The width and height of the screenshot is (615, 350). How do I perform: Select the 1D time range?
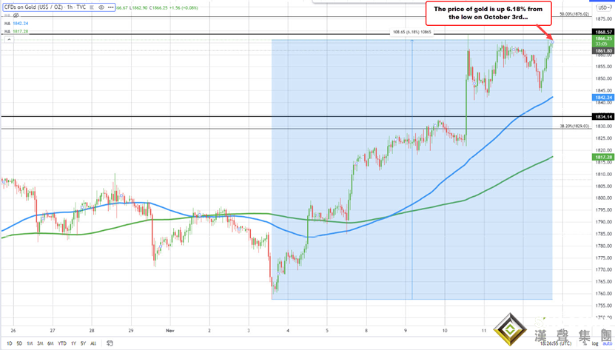[x=9, y=343]
